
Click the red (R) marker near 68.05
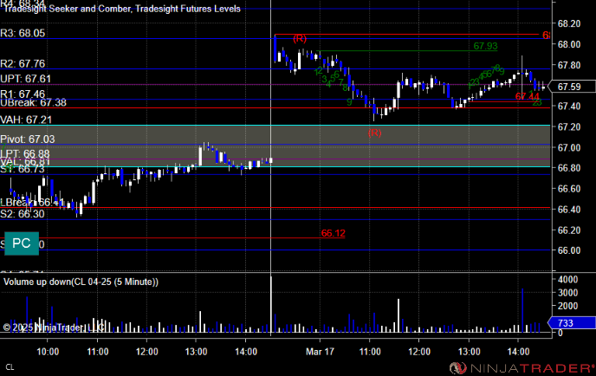click(x=300, y=38)
